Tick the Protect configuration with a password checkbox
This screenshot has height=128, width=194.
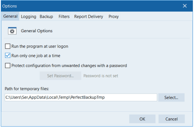click(8, 66)
